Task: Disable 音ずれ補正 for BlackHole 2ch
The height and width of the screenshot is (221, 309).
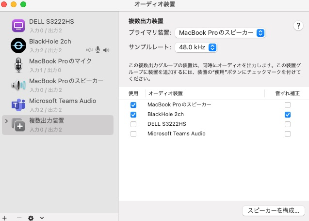Action: point(288,115)
